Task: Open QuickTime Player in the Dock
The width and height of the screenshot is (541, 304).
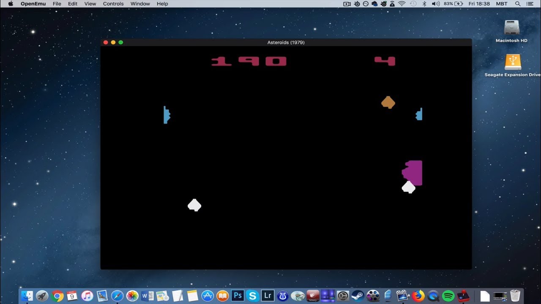Action: click(x=433, y=296)
